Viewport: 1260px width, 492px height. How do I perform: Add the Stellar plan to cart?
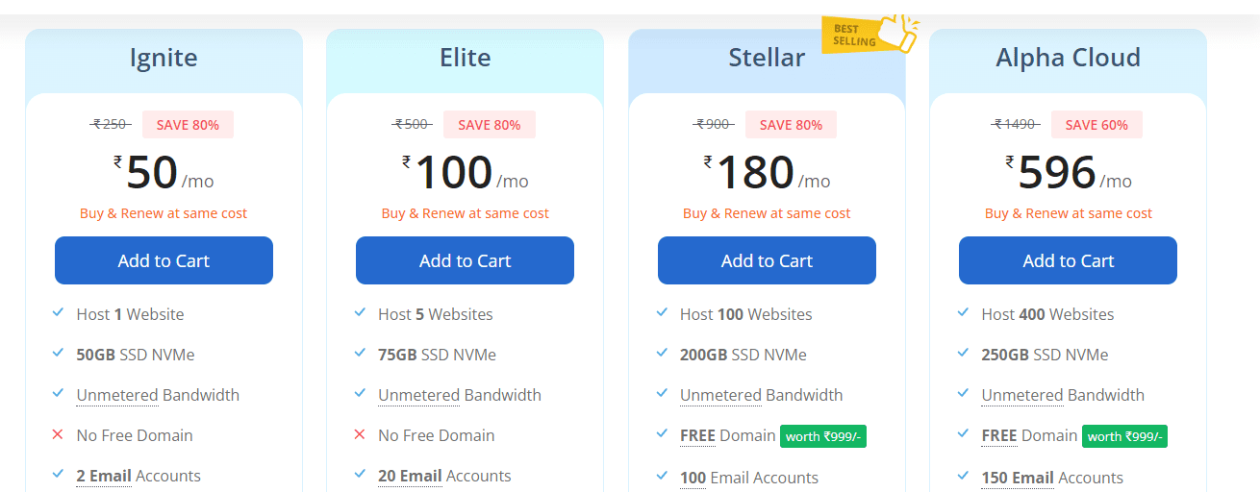coord(767,260)
